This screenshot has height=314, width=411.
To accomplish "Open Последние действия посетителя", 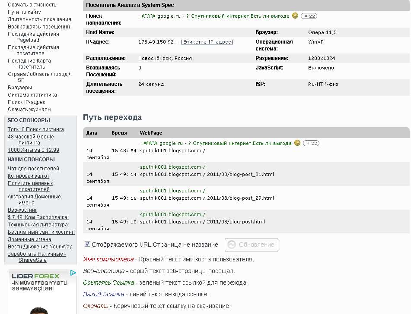I will 33,50.
